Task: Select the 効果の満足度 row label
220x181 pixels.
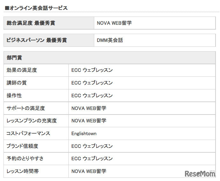Action: [x=22, y=70]
